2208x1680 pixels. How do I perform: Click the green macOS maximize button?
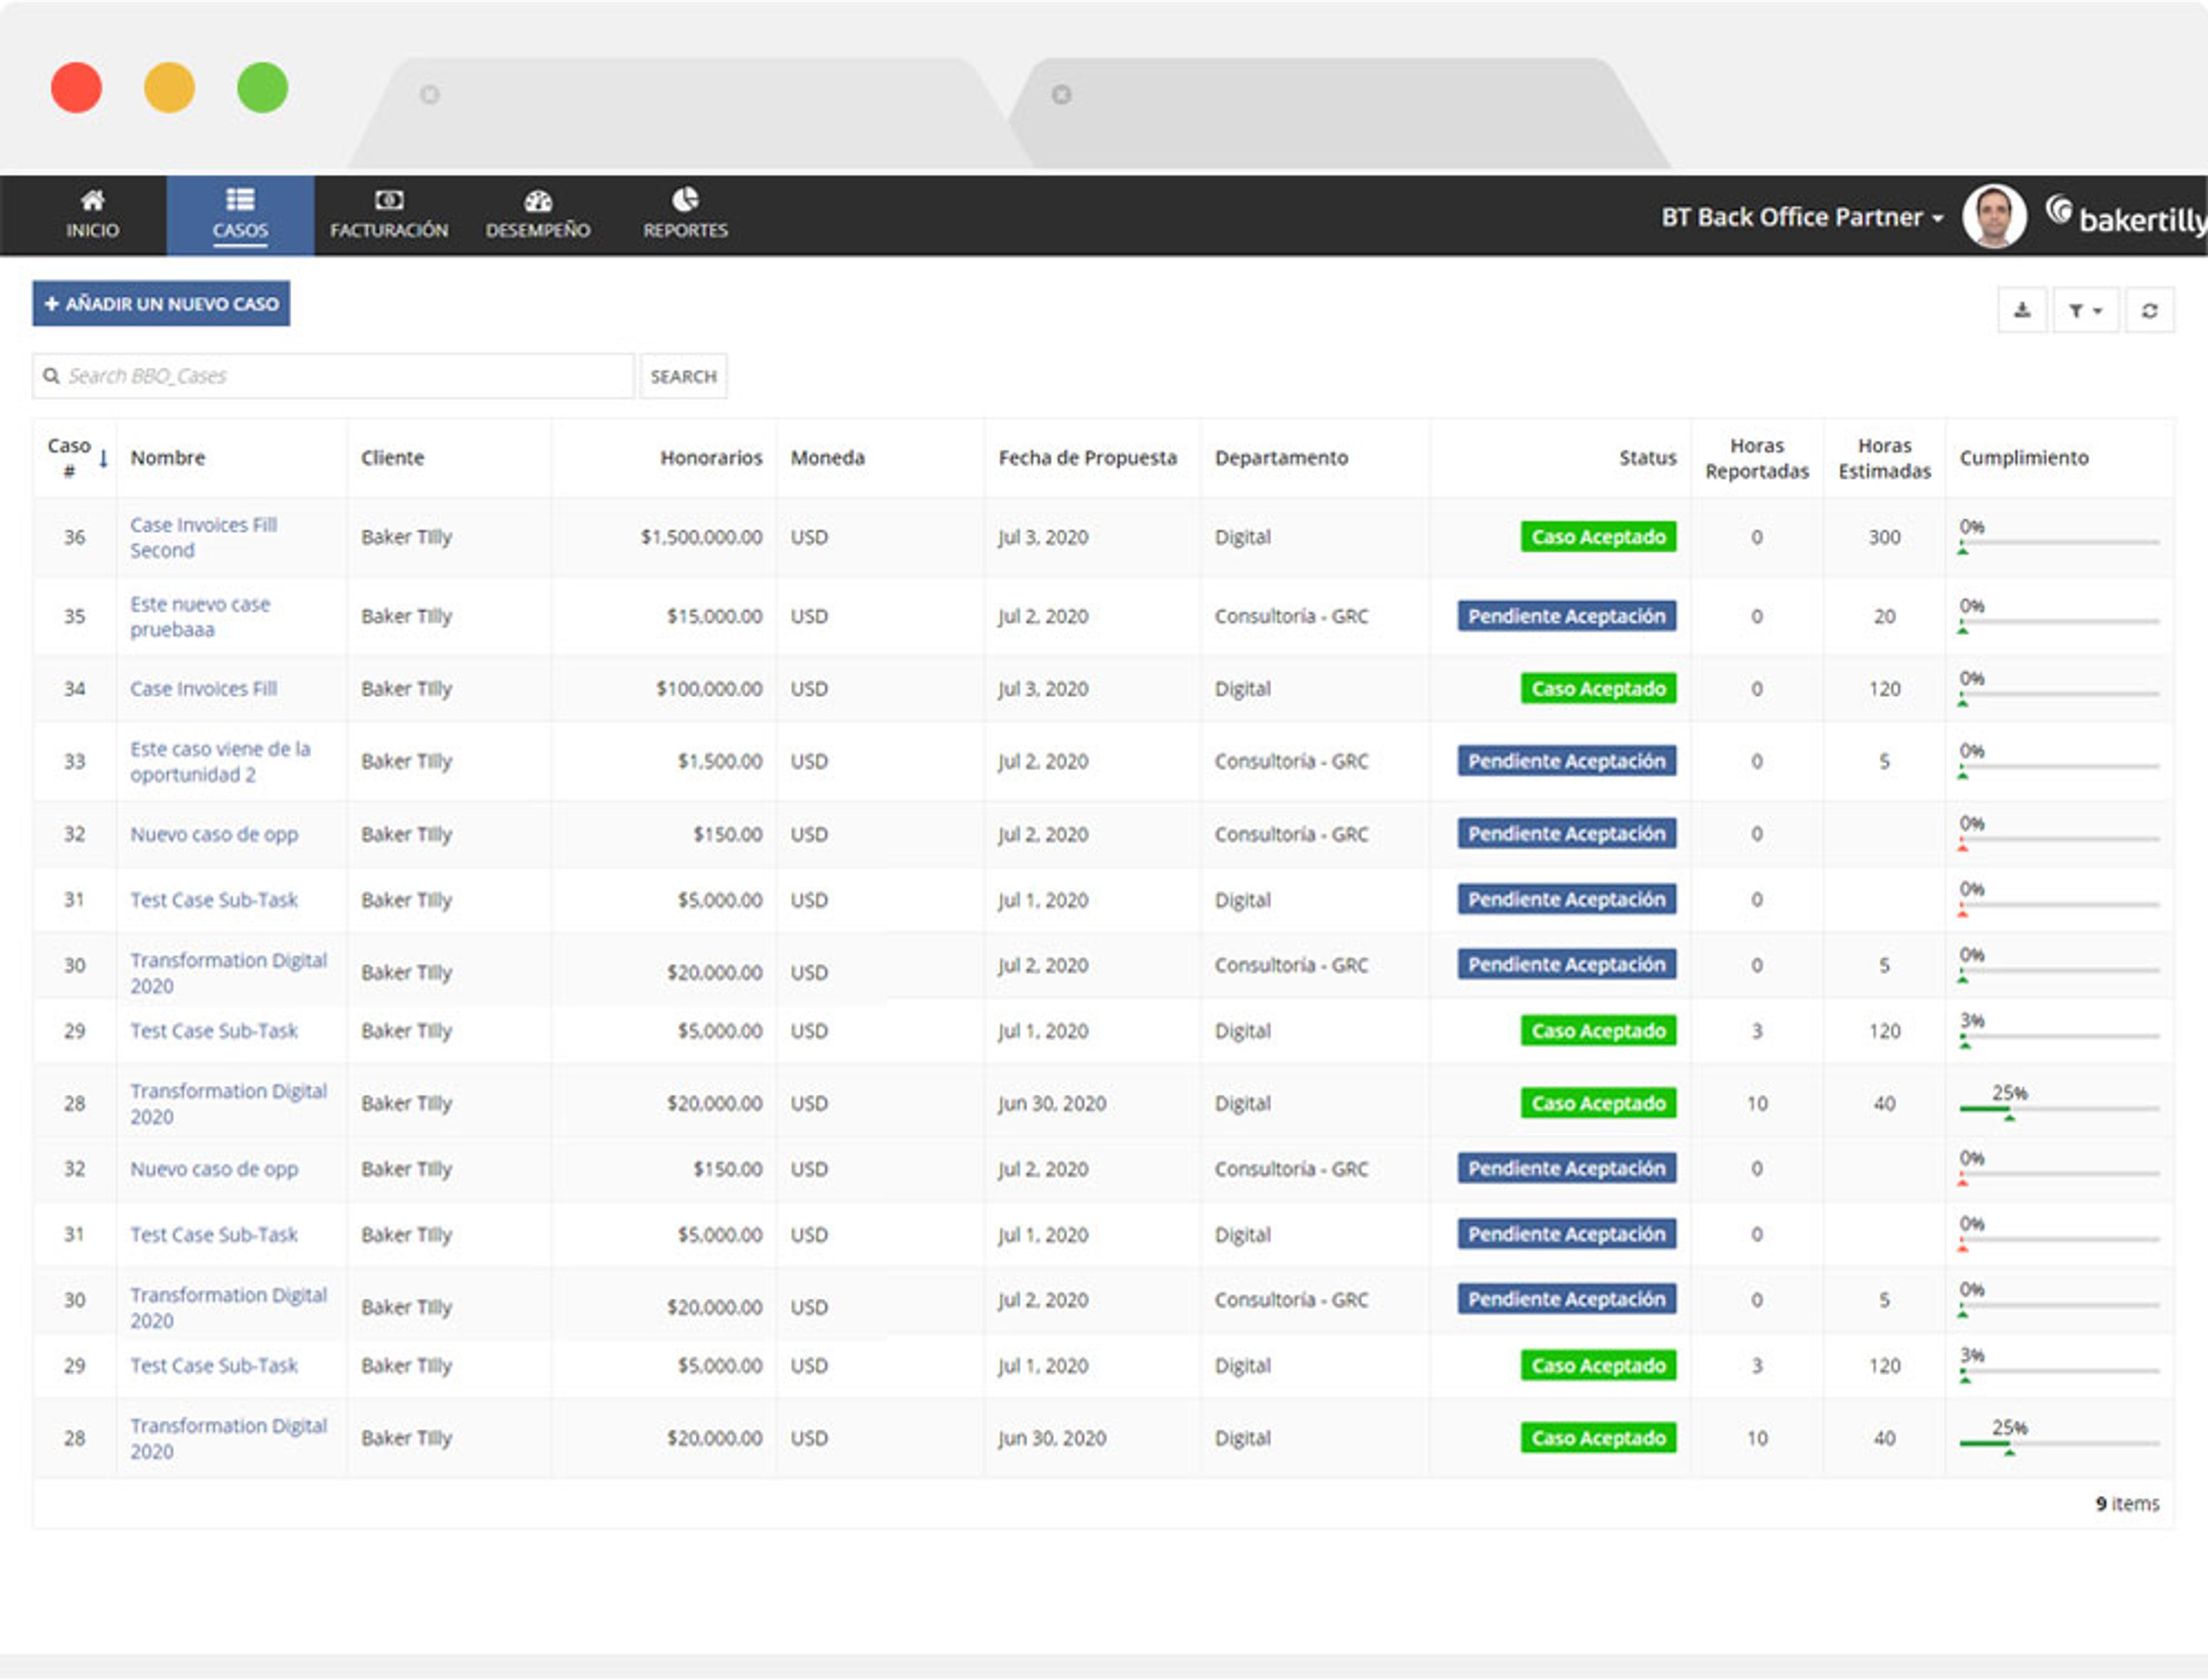tap(262, 87)
